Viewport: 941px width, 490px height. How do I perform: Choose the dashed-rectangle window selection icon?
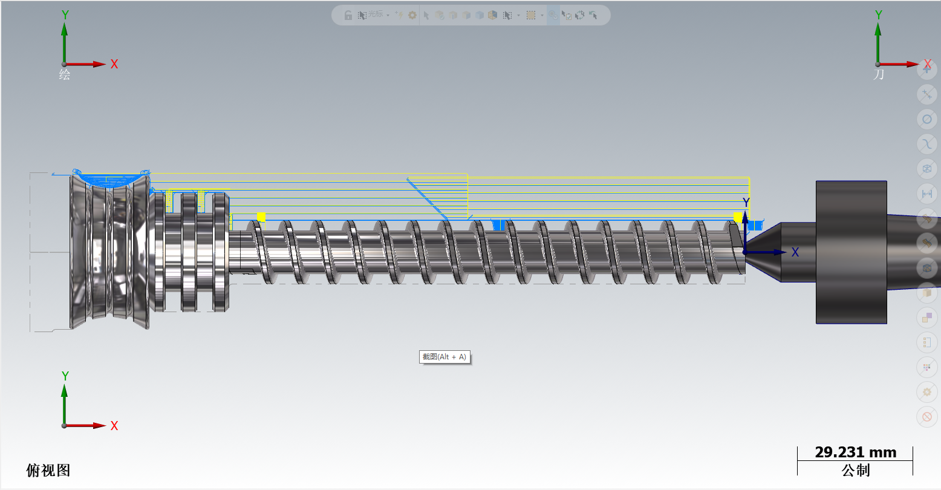coord(531,15)
